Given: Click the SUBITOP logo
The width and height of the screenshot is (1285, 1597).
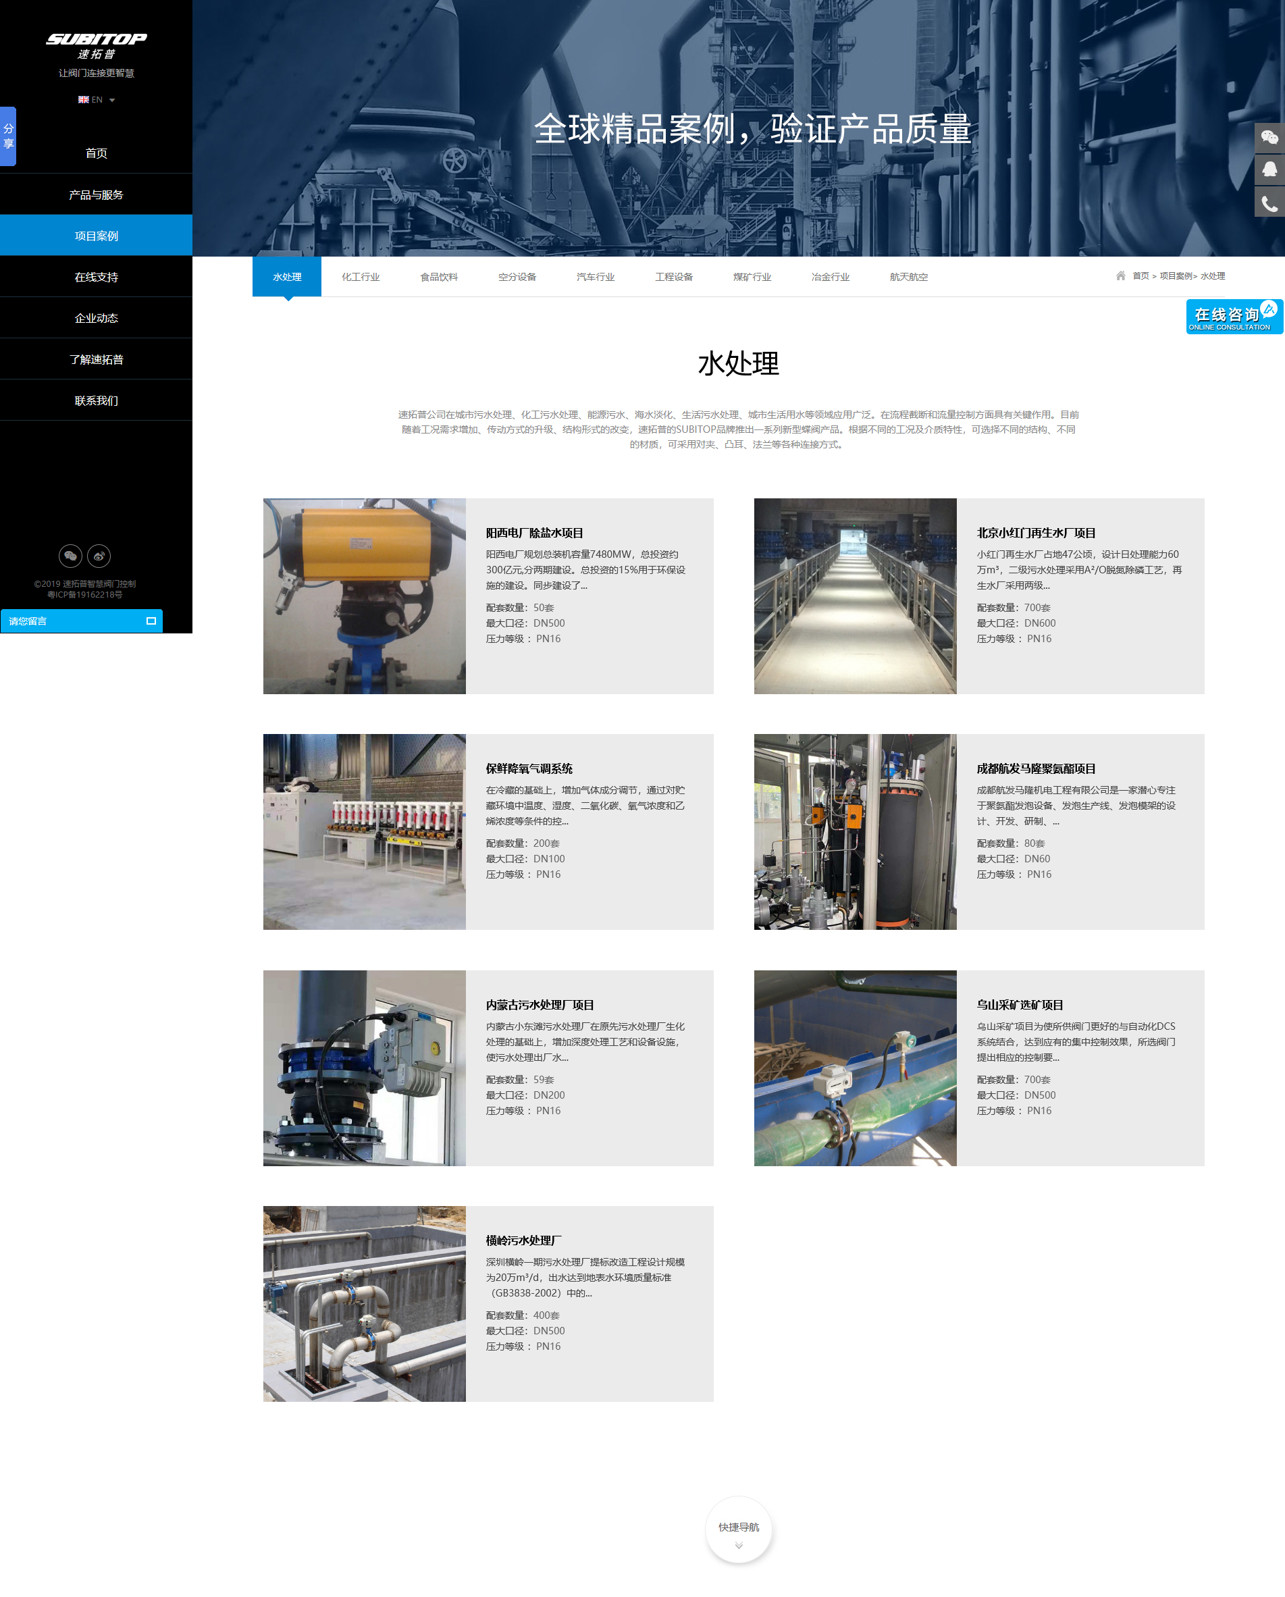Looking at the screenshot, I should (x=97, y=45).
